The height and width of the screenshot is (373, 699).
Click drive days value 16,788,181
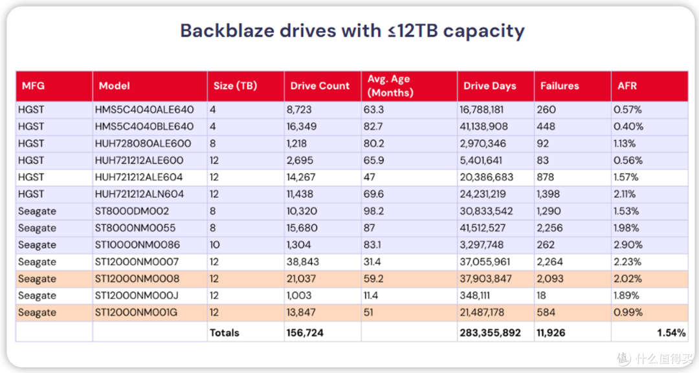[482, 109]
